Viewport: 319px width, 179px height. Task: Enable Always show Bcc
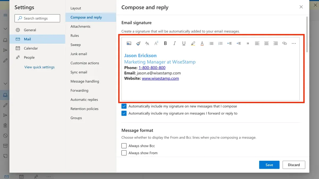(x=124, y=146)
